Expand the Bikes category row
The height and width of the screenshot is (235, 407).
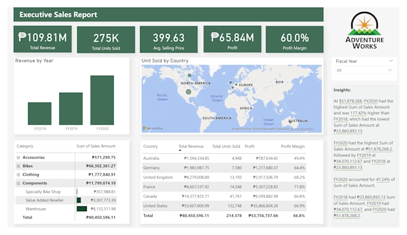click(18, 166)
